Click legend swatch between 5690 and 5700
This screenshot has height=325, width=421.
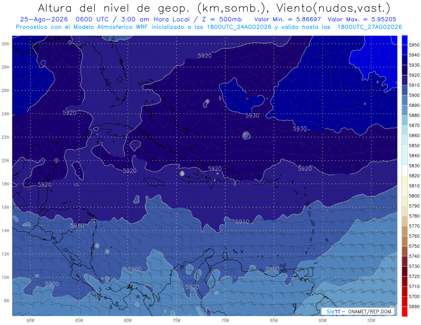405,302
